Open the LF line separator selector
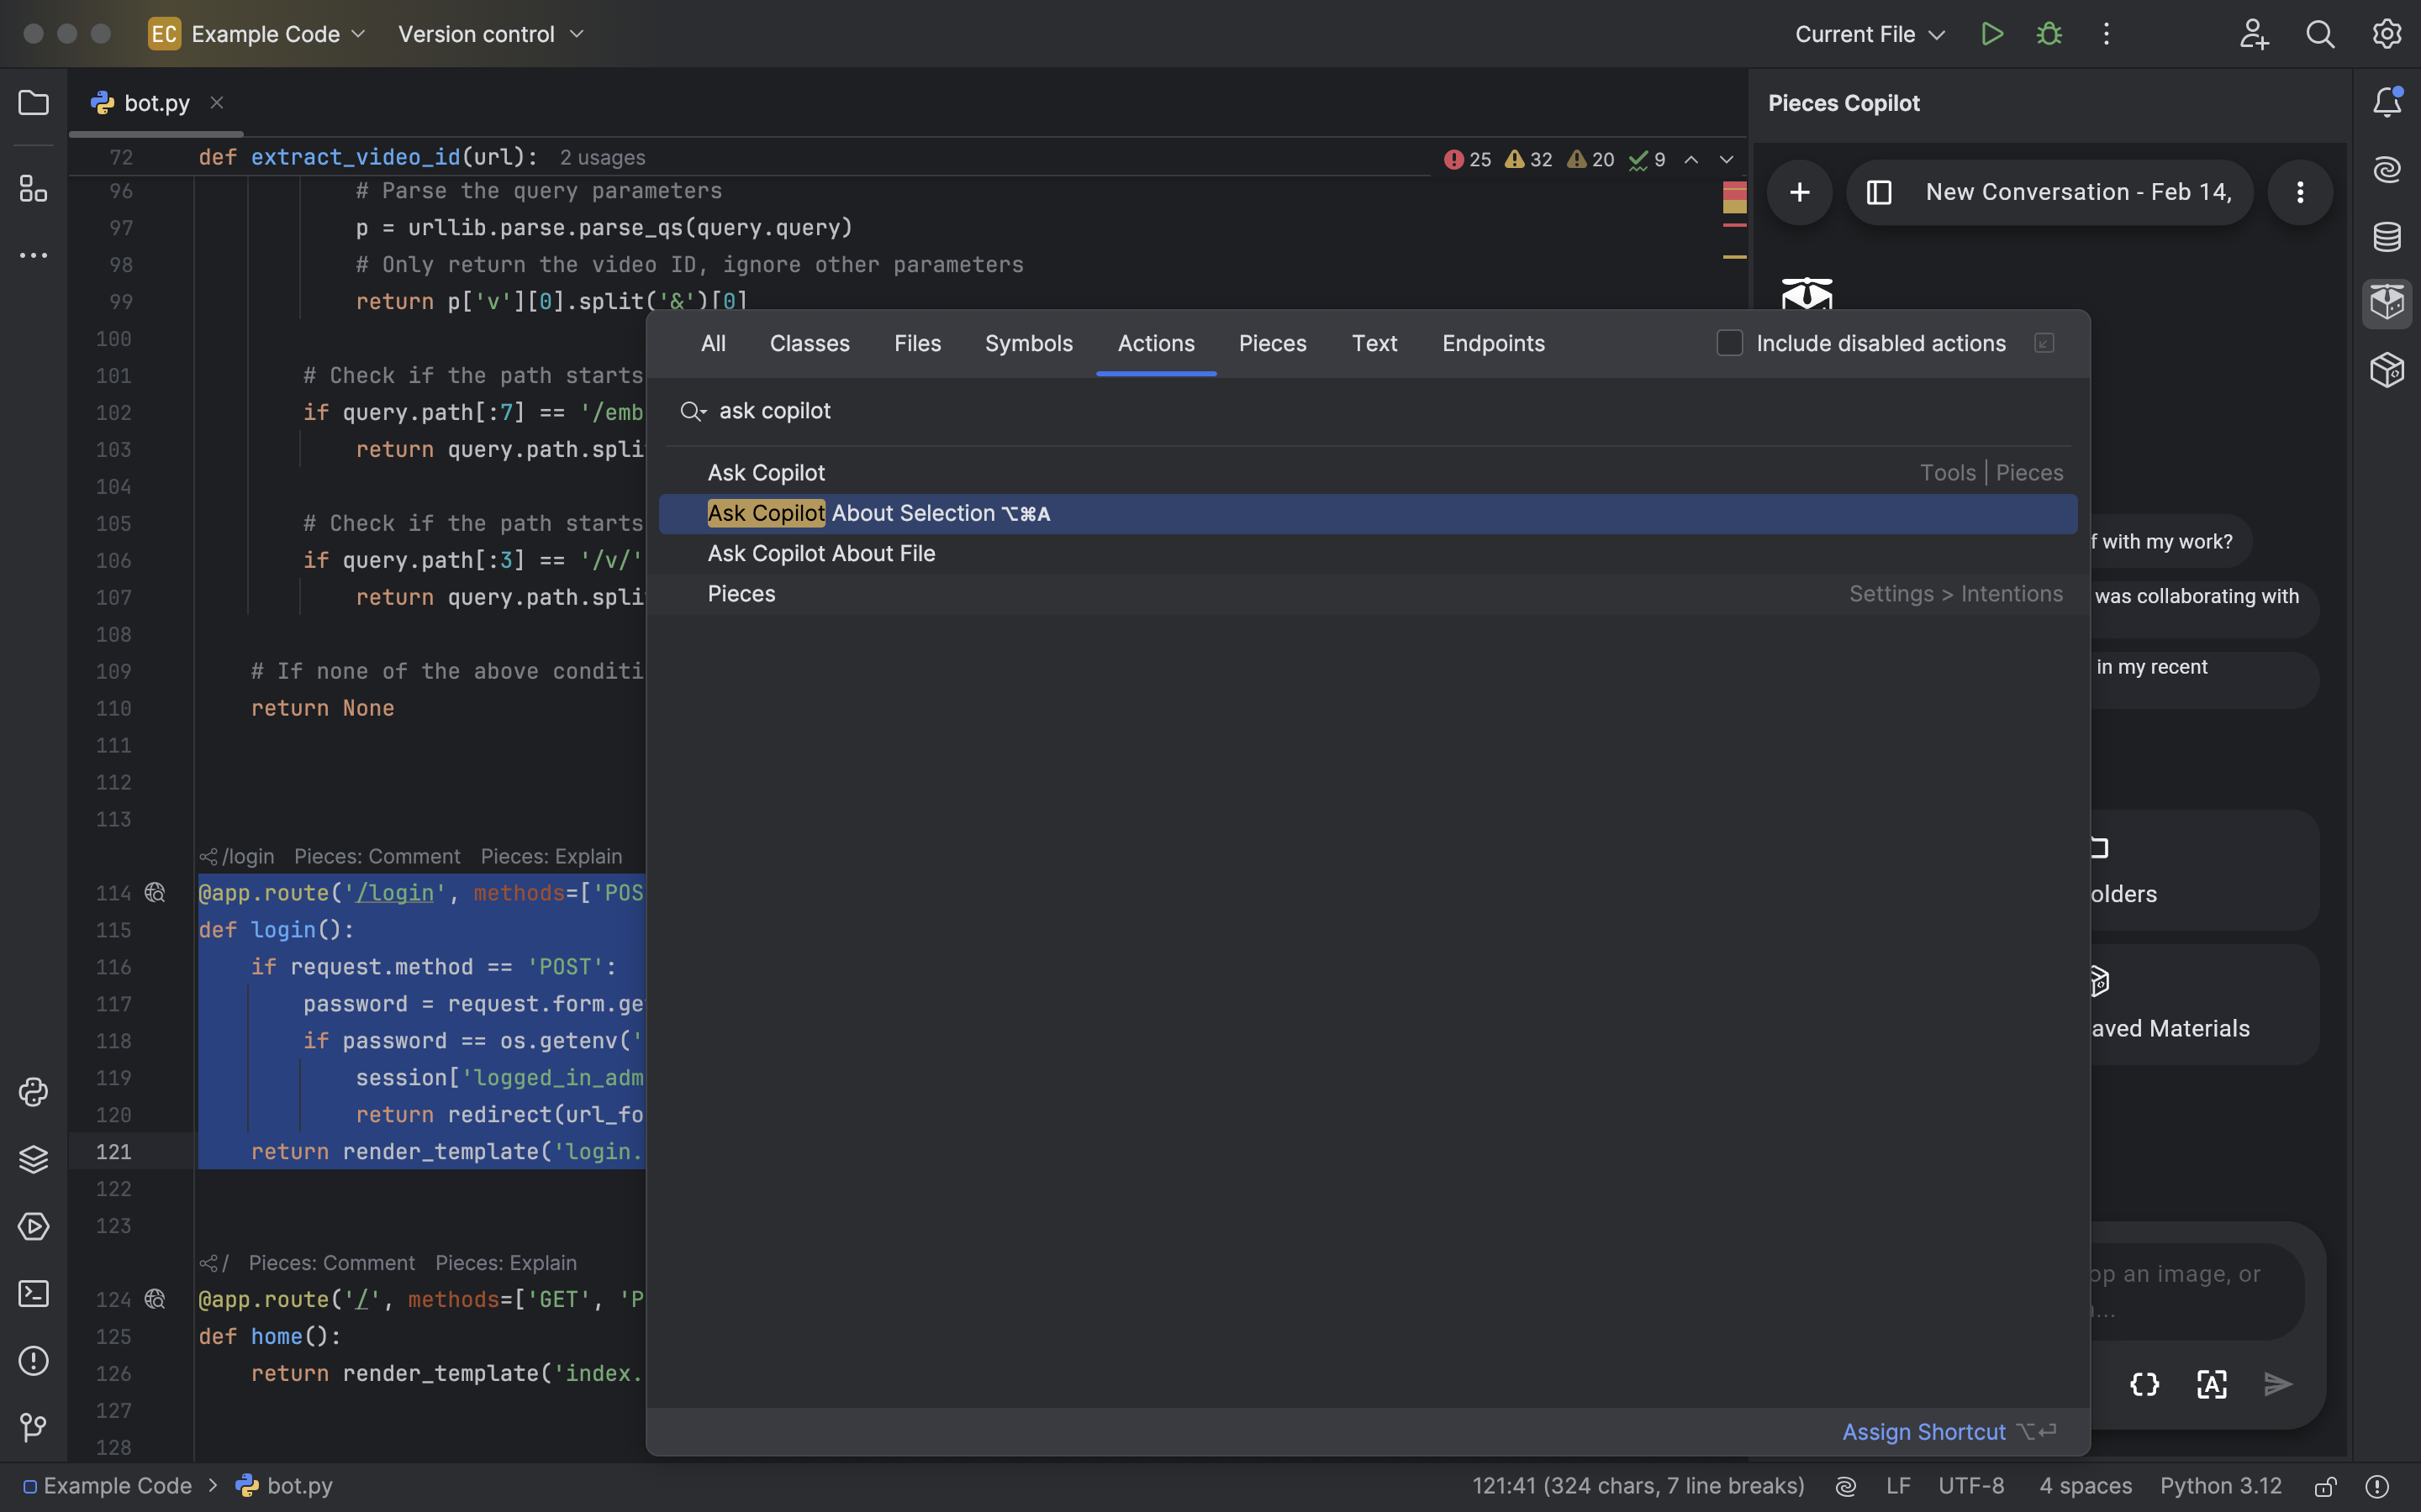The height and width of the screenshot is (1512, 2421). click(x=1898, y=1486)
